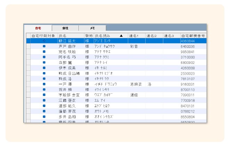This screenshot has height=146, width=230.
Task: Toggle print checkbox for 当那 麗
Action: coord(44,62)
